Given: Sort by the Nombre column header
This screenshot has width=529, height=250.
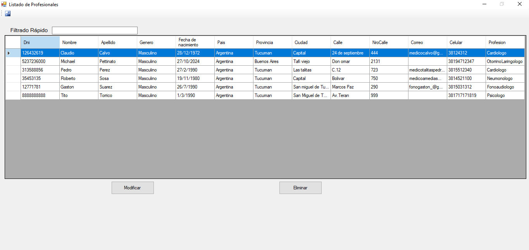Looking at the screenshot, I should [79, 43].
